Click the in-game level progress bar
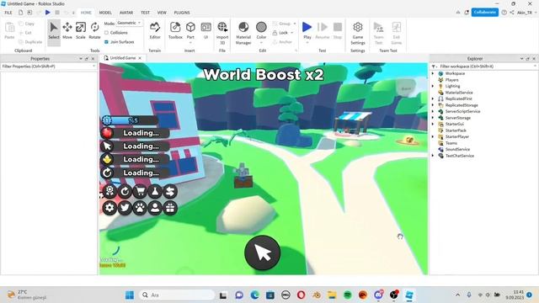The height and width of the screenshot is (303, 539). [x=130, y=120]
